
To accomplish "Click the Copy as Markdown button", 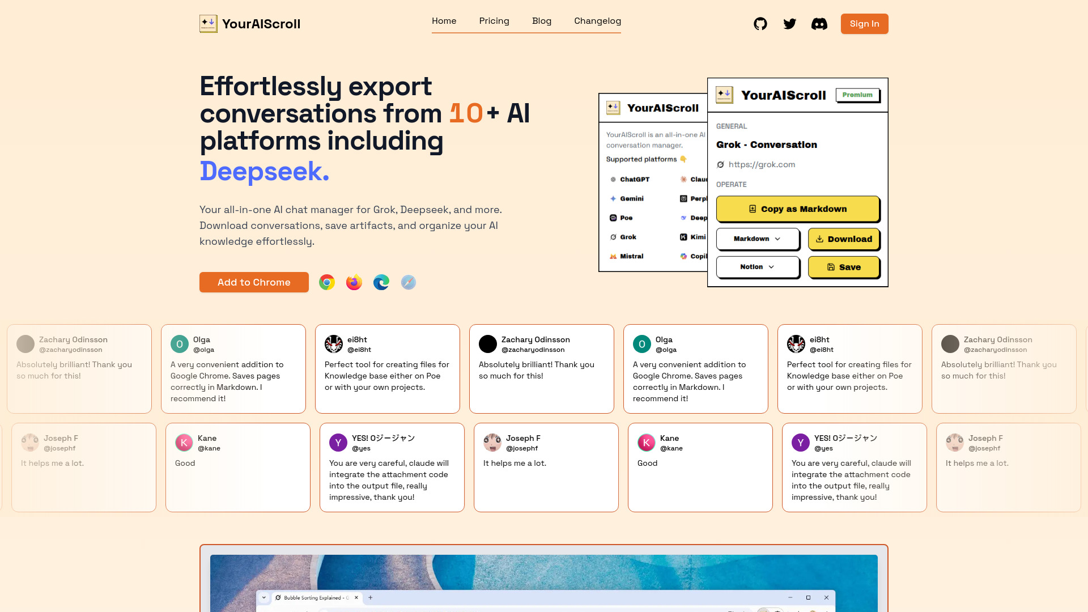I will [x=798, y=209].
